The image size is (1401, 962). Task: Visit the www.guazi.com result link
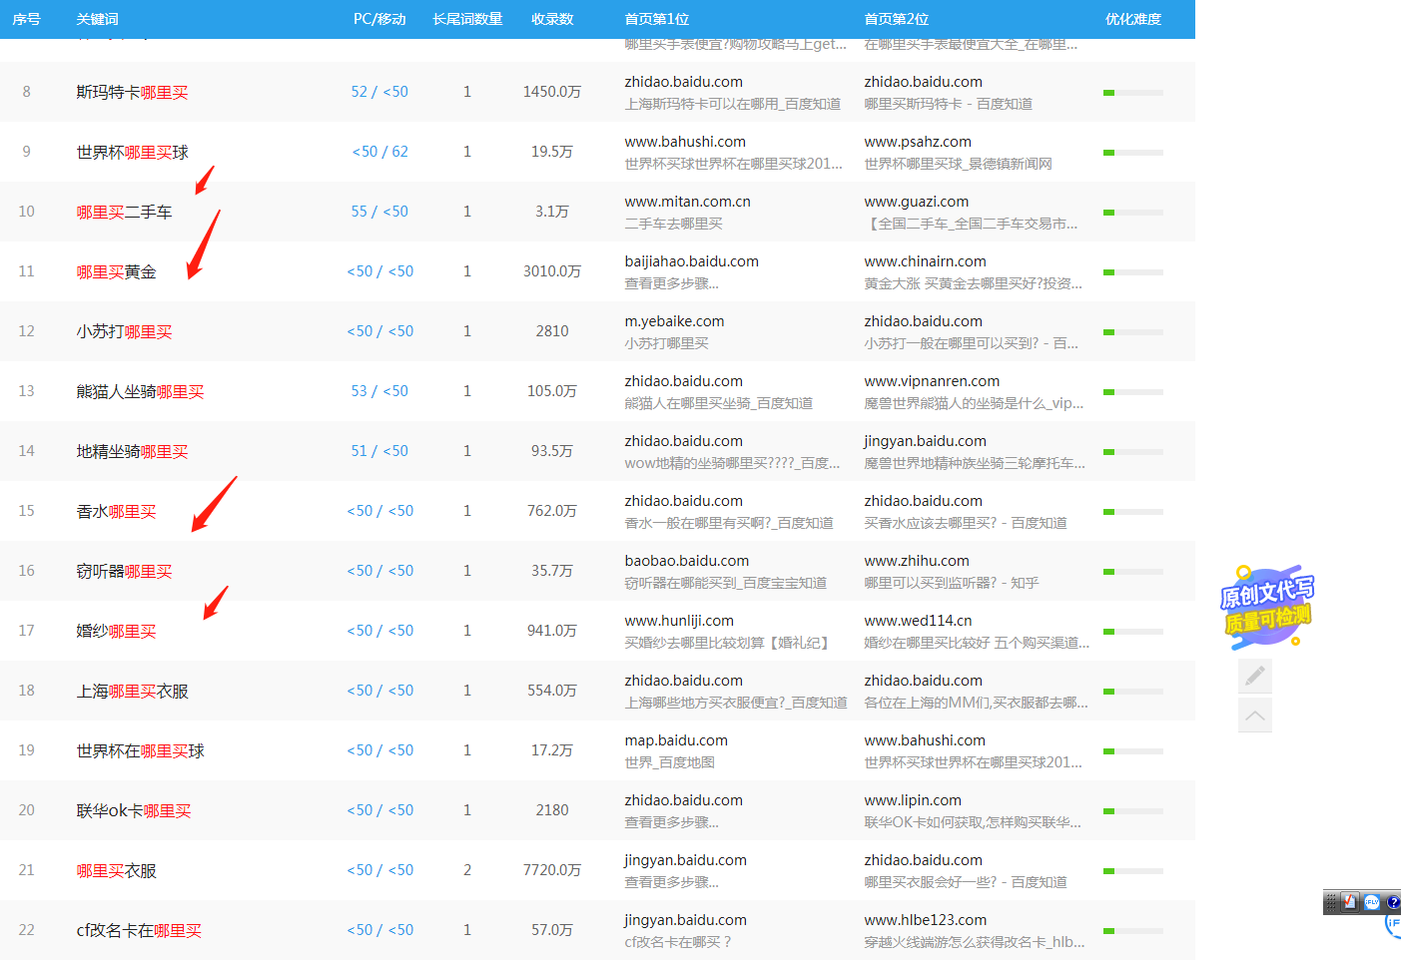tap(916, 202)
